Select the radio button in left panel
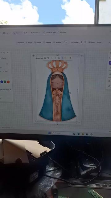 click(4, 71)
